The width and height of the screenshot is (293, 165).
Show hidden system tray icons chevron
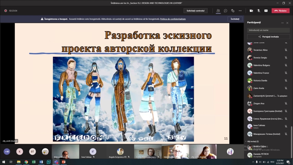tap(253, 162)
